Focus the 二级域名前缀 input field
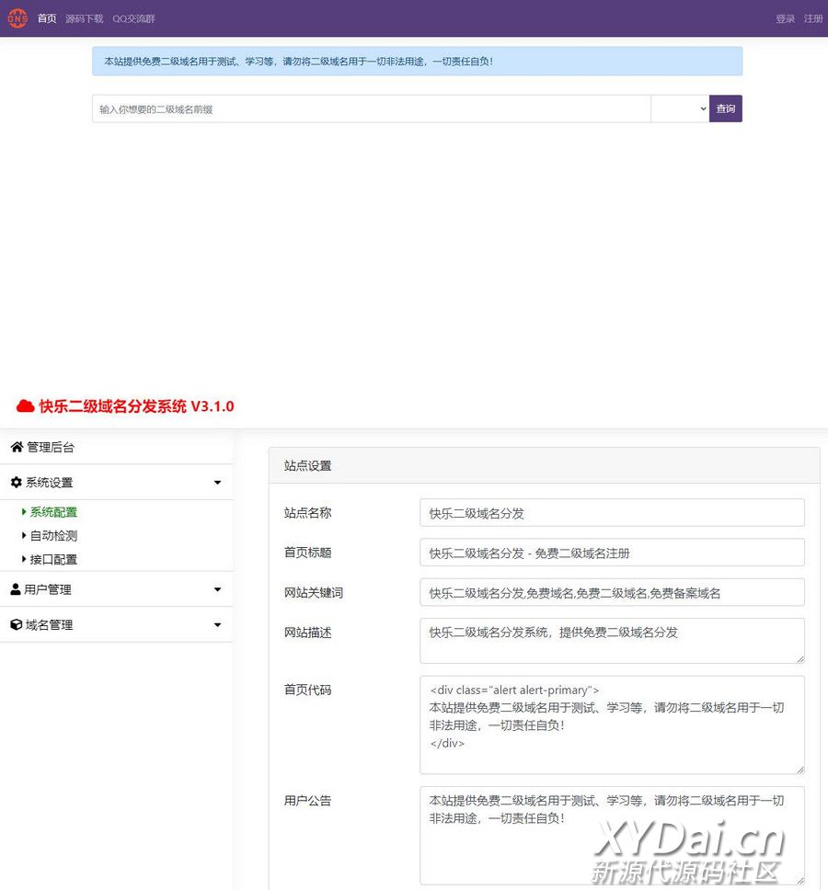 371,108
